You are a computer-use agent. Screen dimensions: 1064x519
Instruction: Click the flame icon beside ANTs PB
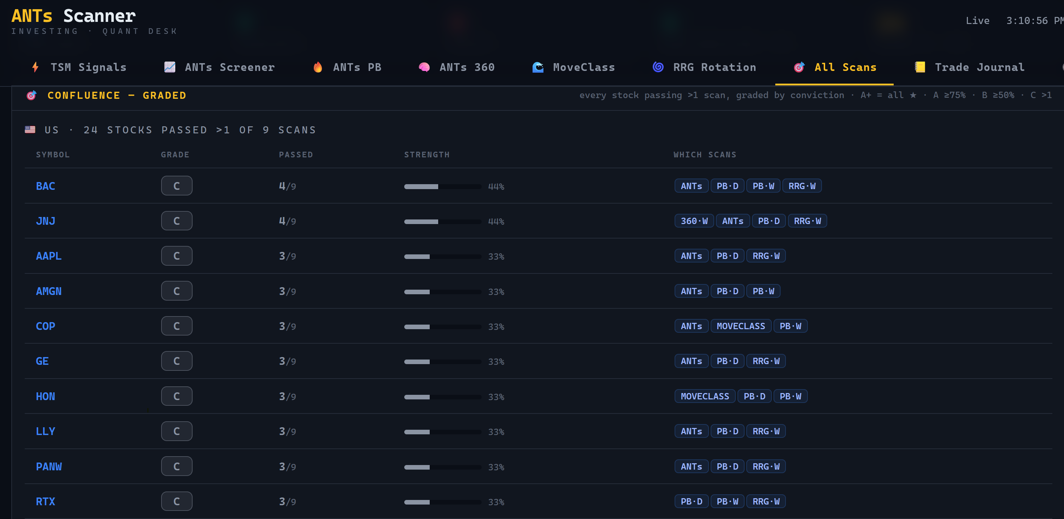[x=318, y=67]
